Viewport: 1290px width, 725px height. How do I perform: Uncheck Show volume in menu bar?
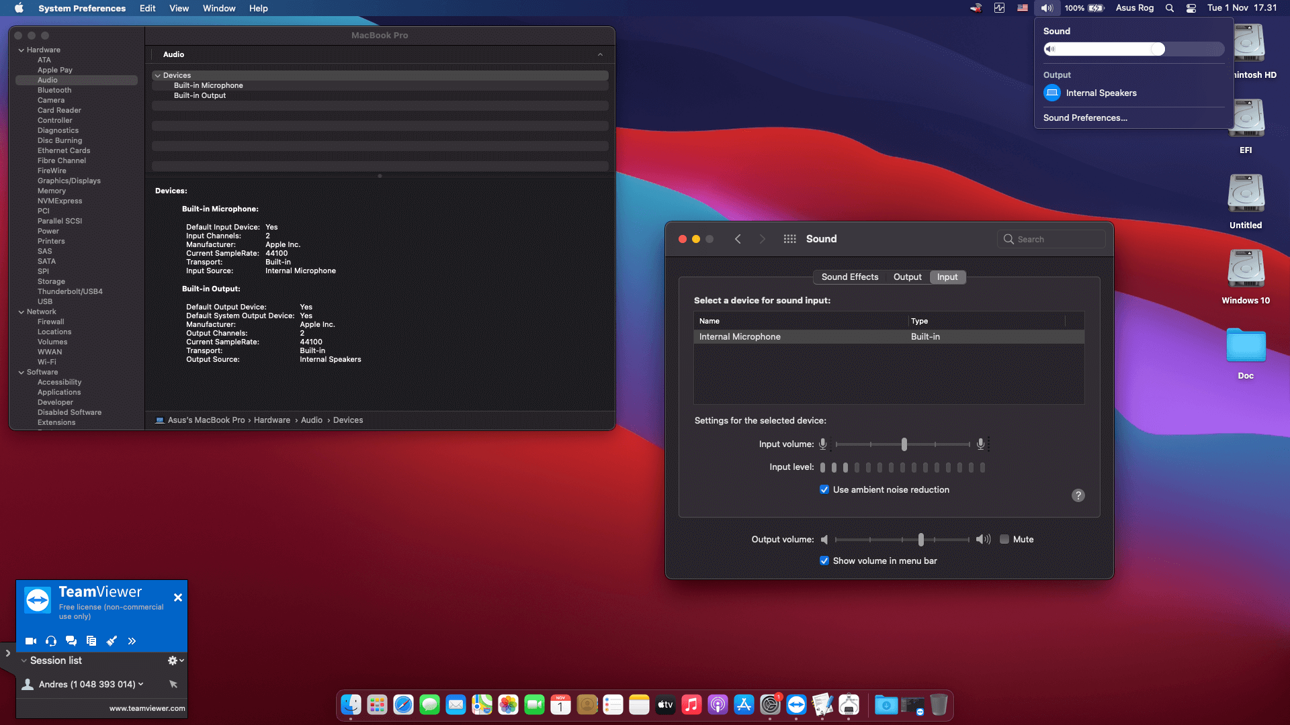click(x=824, y=561)
